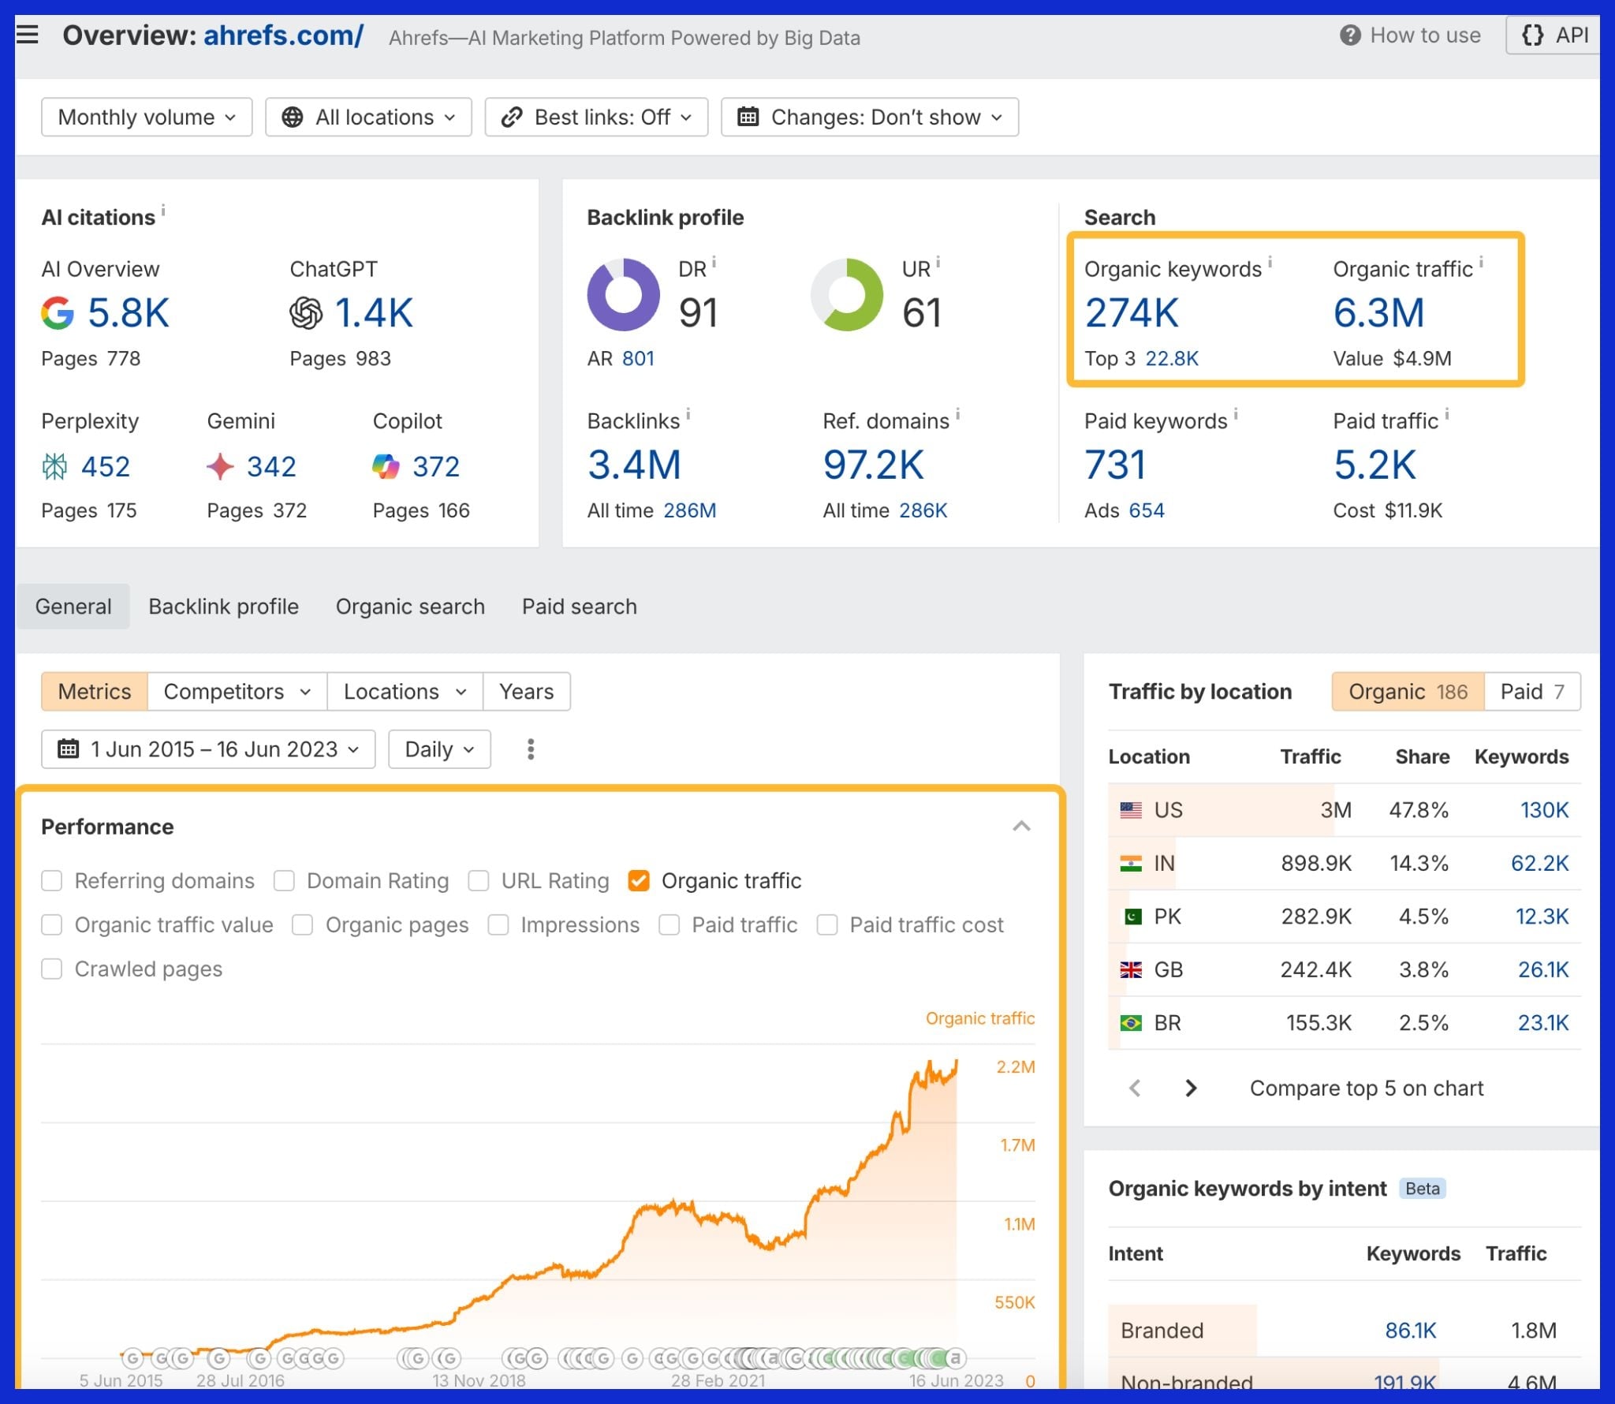Open the chart more options kebab menu

click(x=531, y=749)
